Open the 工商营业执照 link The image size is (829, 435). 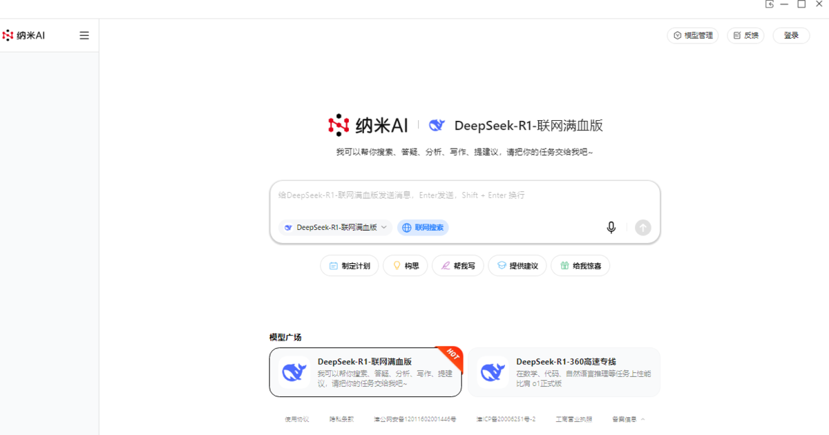574,419
